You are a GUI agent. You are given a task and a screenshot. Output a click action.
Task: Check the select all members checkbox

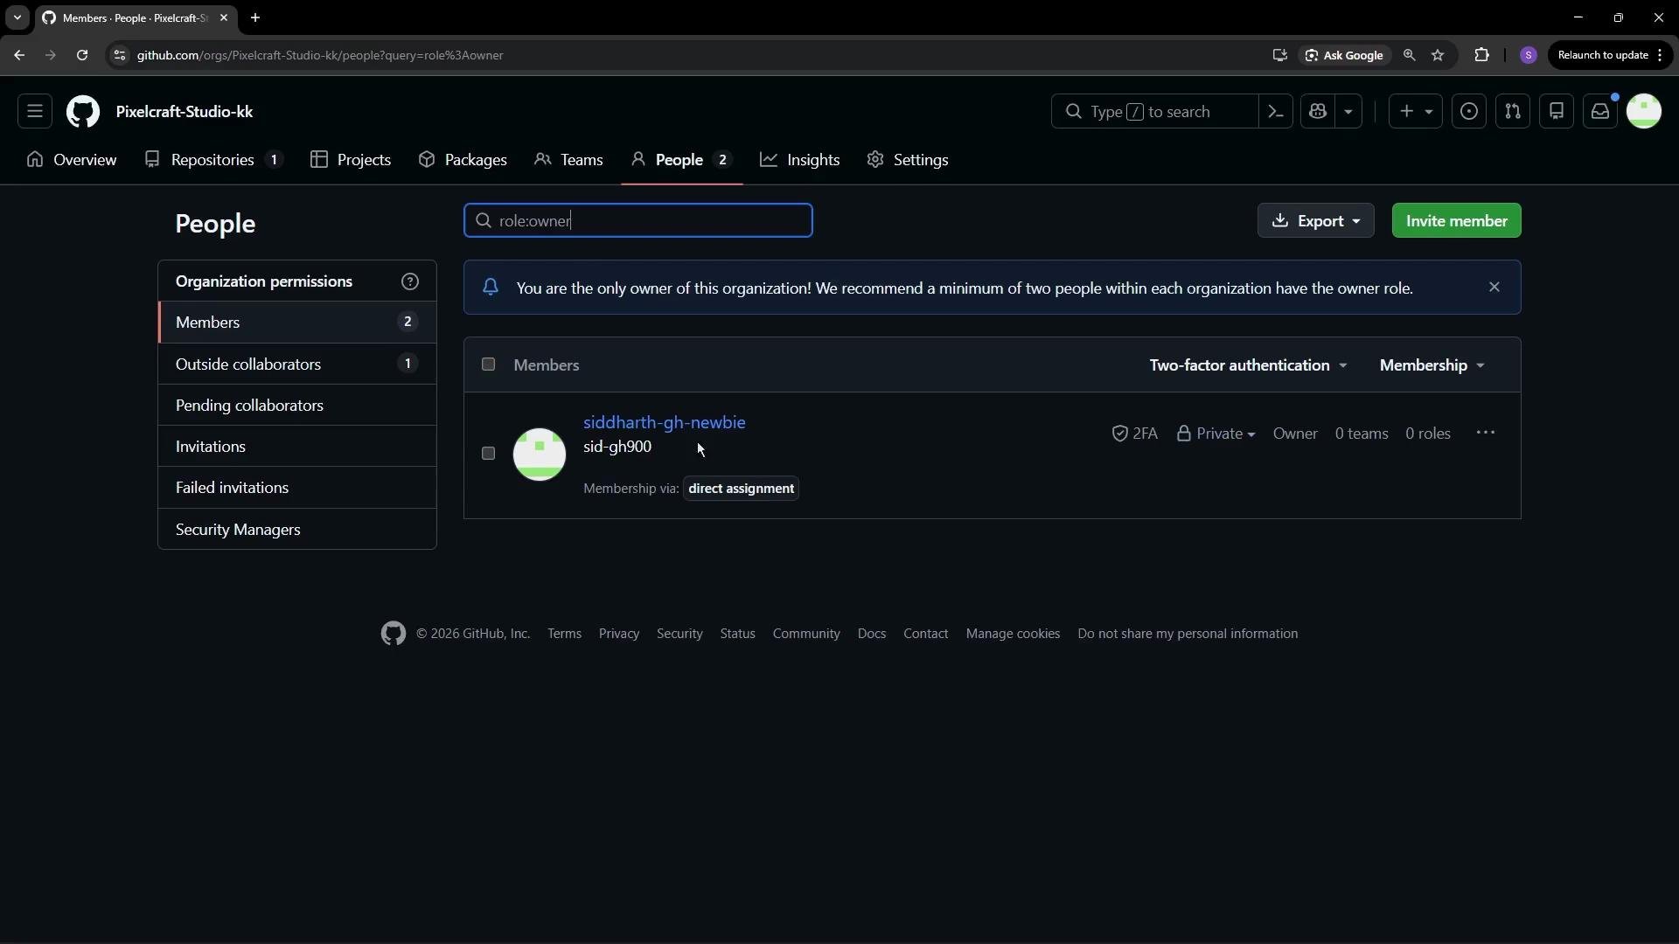[488, 364]
